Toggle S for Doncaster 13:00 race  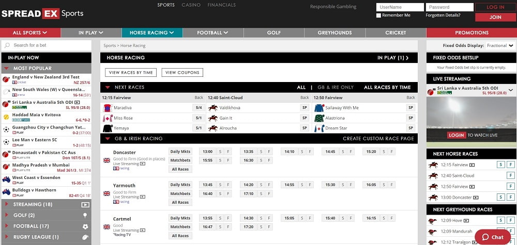coord(220,152)
